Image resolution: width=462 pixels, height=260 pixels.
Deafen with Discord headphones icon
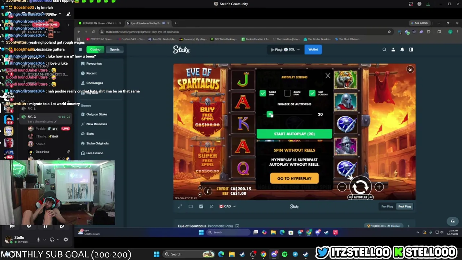[x=52, y=239]
